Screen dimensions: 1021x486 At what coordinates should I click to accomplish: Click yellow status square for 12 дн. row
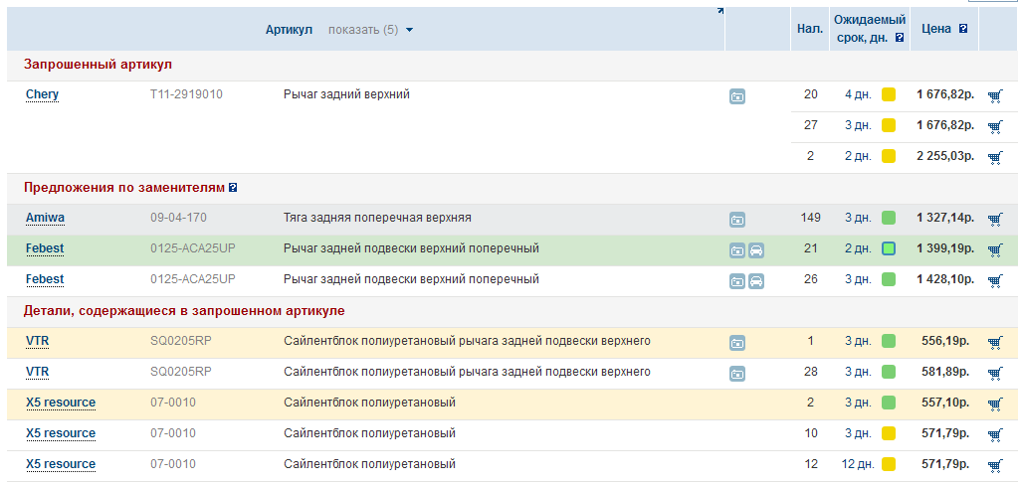point(889,464)
